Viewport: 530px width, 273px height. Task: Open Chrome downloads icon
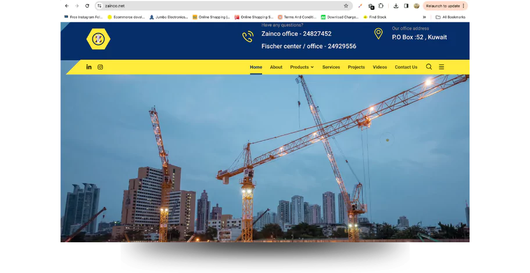coord(396,6)
